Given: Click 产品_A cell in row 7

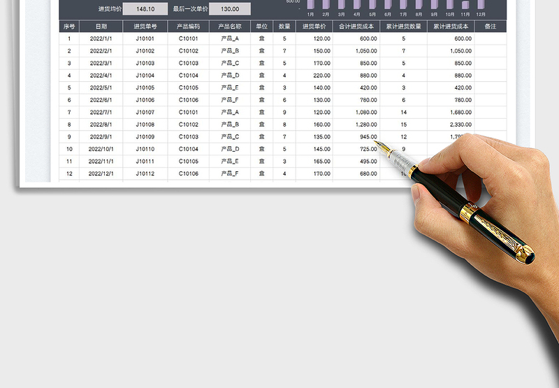Looking at the screenshot, I should (x=229, y=113).
